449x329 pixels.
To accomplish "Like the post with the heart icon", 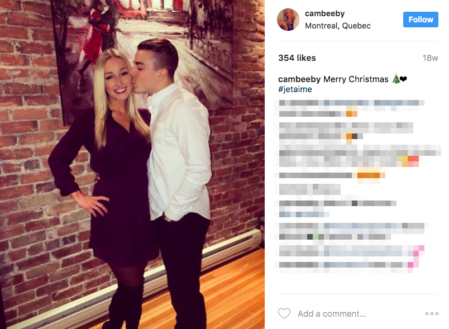I will 284,313.
